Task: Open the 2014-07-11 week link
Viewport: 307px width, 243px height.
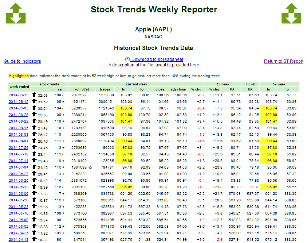Action: (19, 161)
